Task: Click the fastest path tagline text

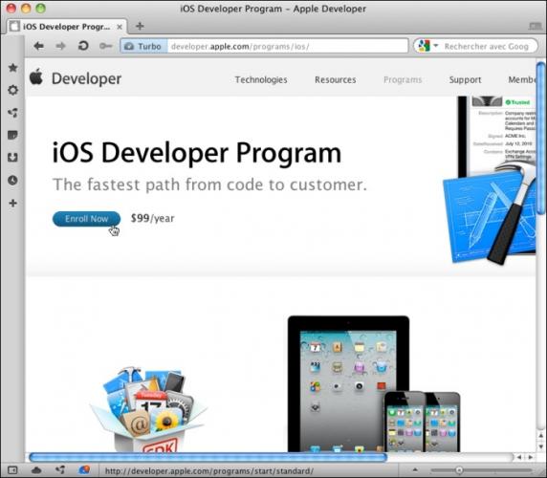Action: click(x=209, y=185)
